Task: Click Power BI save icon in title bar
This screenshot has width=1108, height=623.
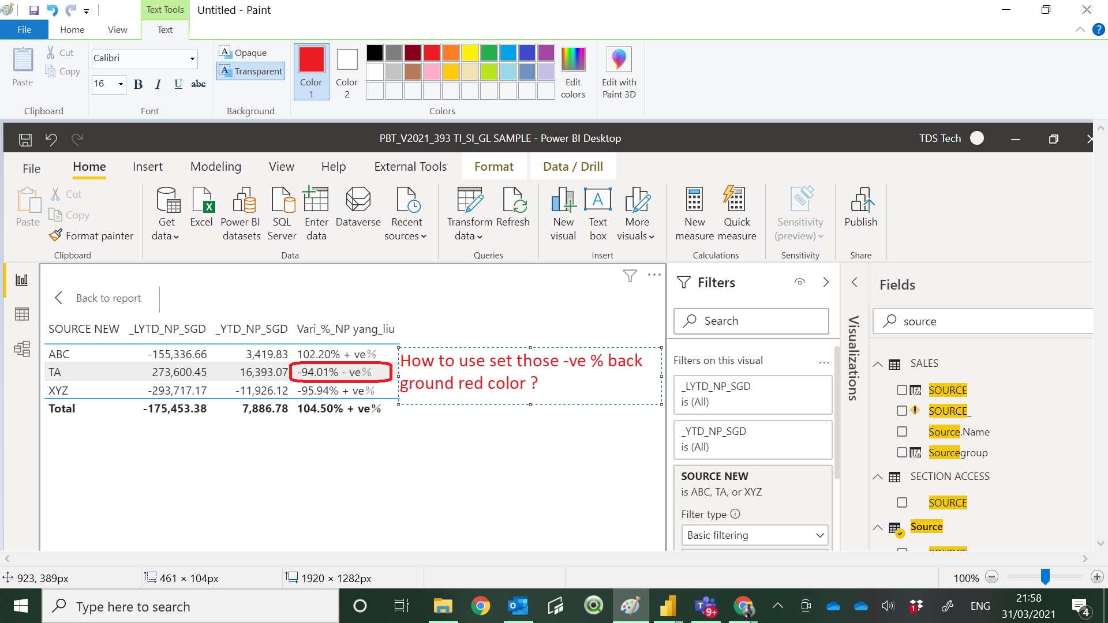Action: tap(25, 139)
